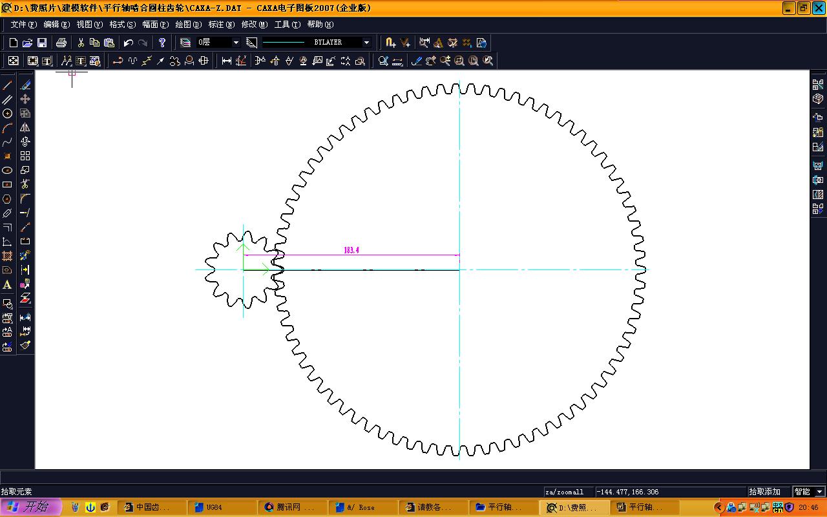Viewport: 827px width, 517px height.
Task: Select the Line drawing tool
Action: (x=8, y=85)
